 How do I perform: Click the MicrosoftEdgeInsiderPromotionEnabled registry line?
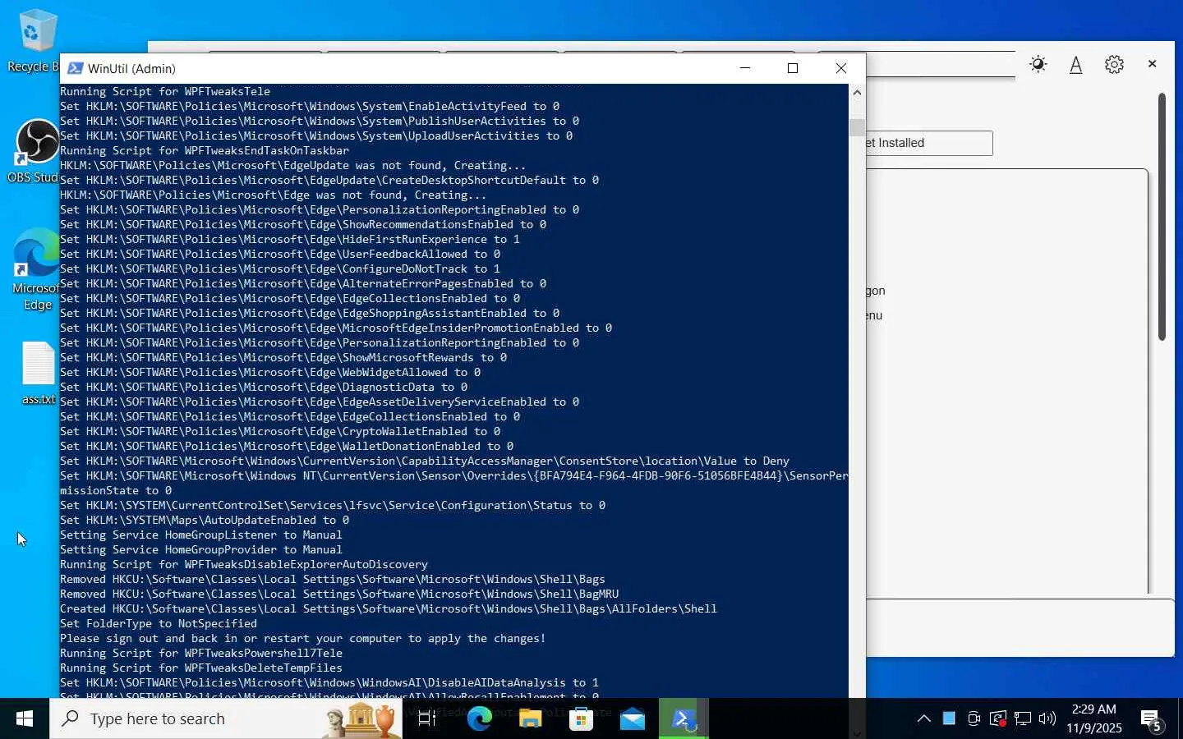pyautogui.click(x=336, y=328)
